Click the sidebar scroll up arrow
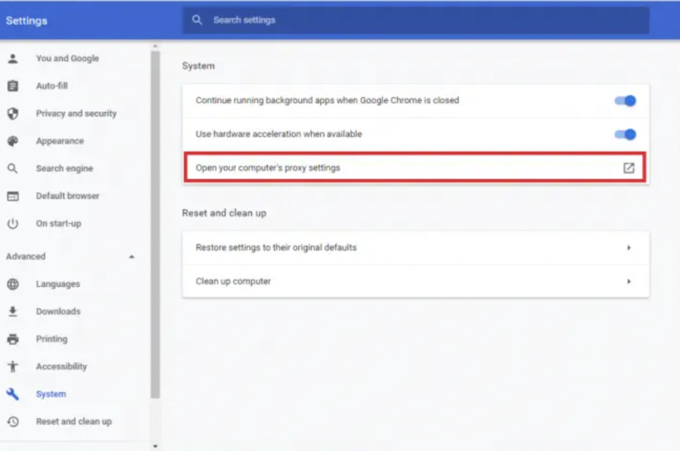Screen dimensions: 680x451 point(155,46)
